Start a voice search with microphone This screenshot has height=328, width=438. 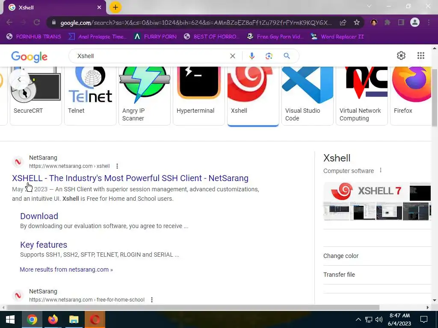tap(252, 56)
